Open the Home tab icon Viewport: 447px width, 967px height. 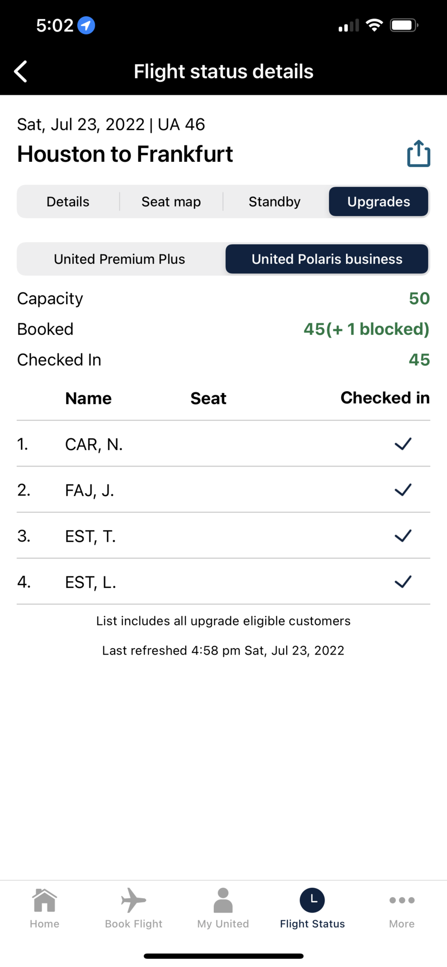[45, 900]
